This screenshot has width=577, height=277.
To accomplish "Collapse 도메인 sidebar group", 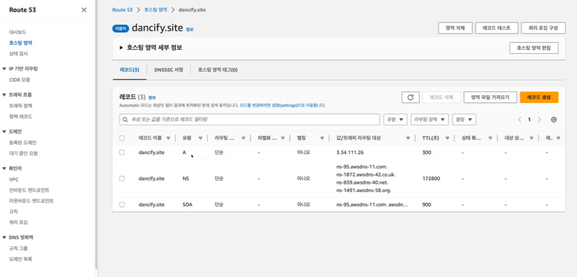I will tap(4, 132).
